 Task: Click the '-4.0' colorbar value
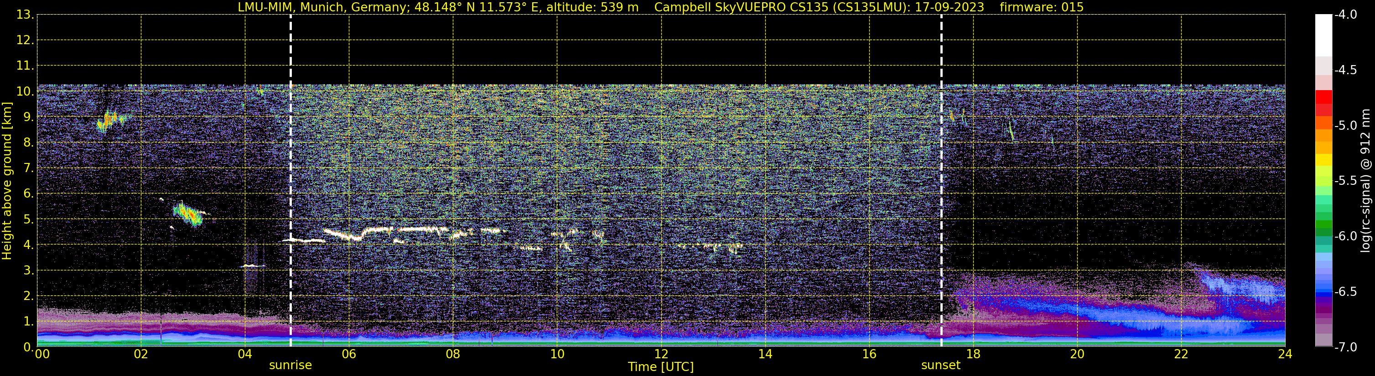point(1346,15)
